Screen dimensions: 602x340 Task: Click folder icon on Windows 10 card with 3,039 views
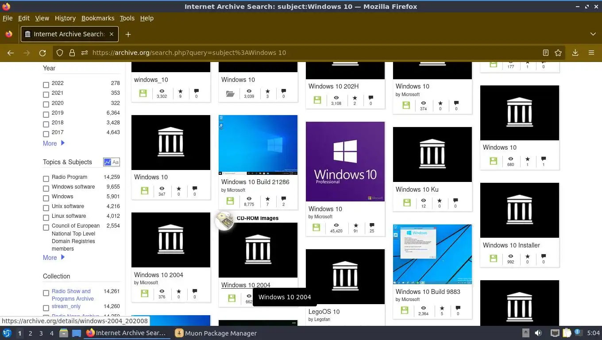point(230,93)
